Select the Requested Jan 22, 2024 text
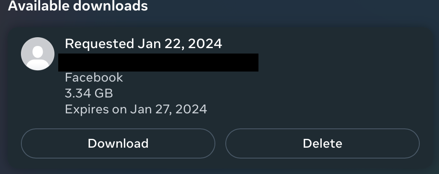Screen dimensions: 439x174 pyautogui.click(x=143, y=43)
